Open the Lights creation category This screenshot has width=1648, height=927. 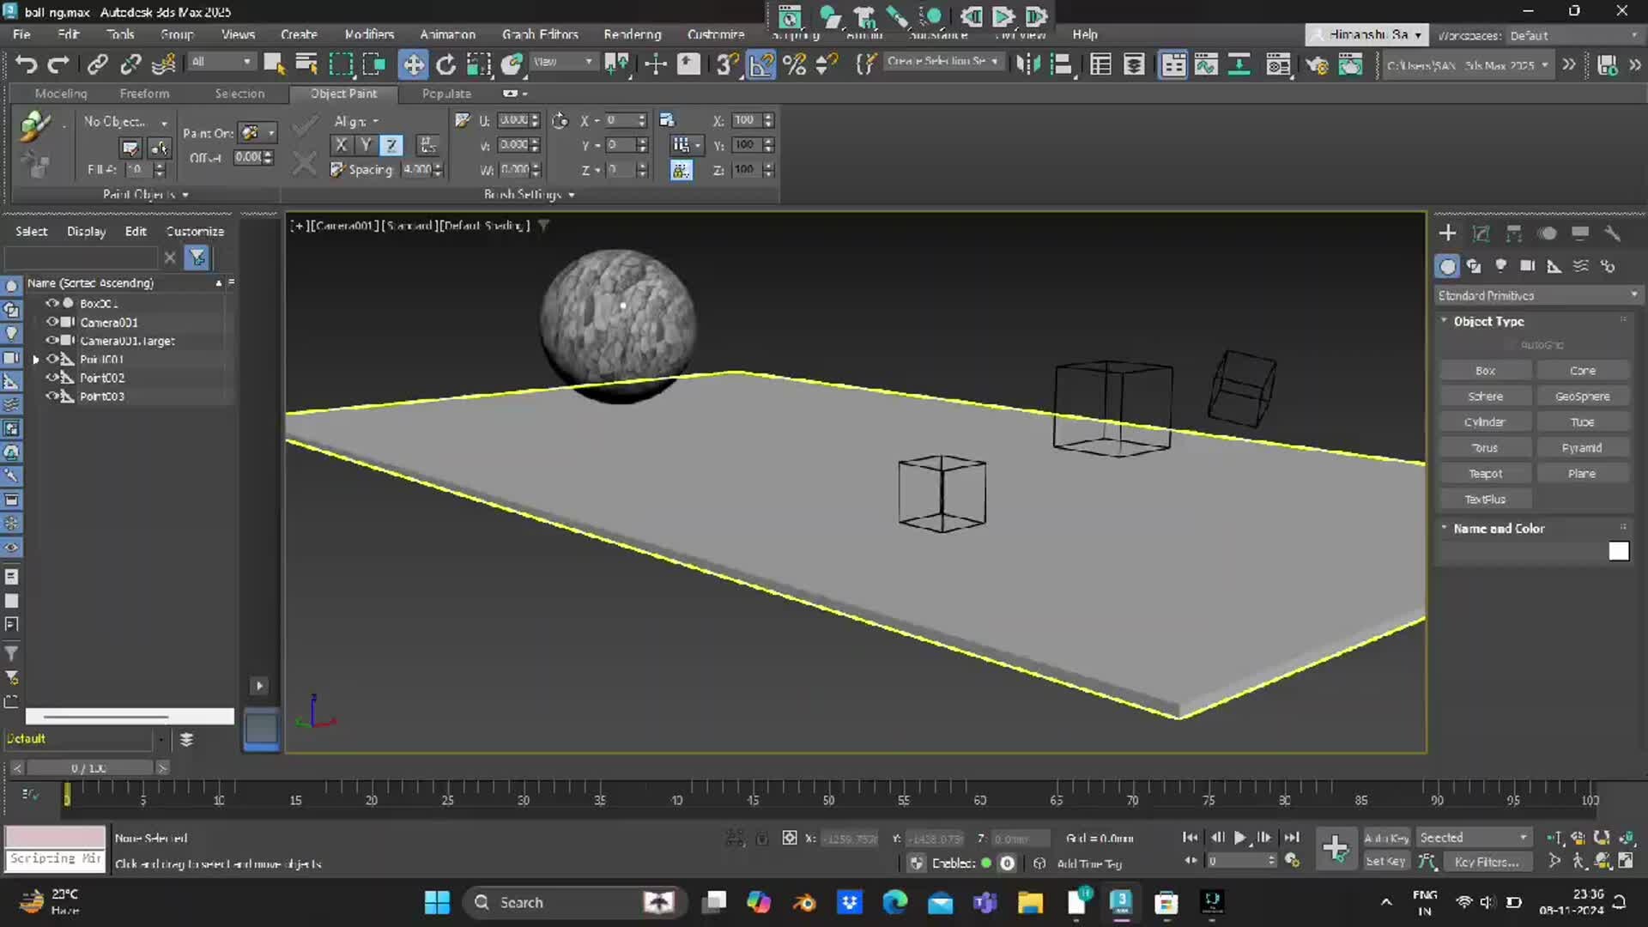coord(1501,266)
